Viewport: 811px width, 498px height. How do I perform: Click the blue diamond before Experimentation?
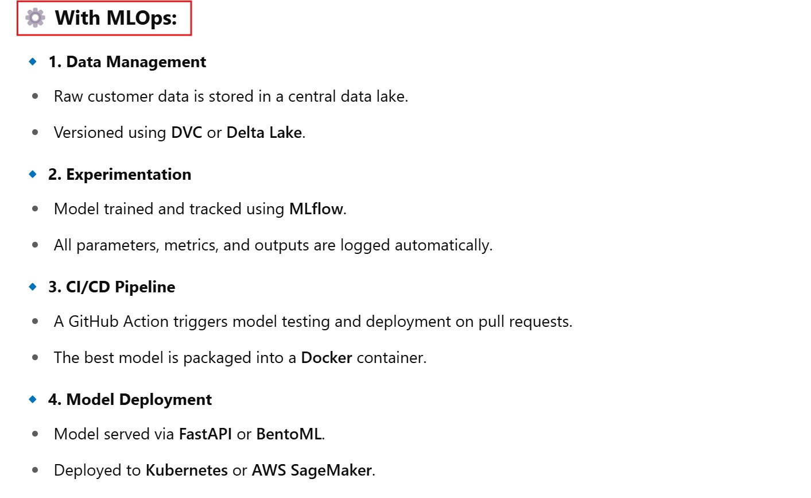33,174
